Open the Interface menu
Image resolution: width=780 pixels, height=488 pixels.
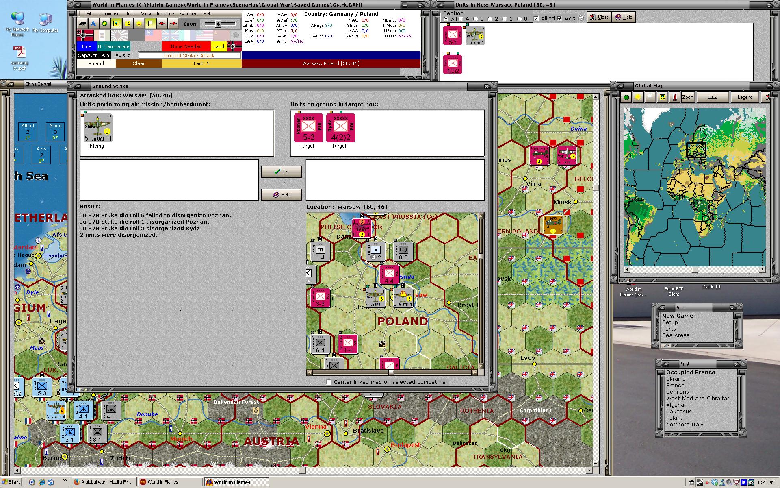[165, 14]
